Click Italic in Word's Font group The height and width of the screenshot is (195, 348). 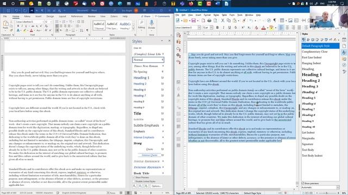point(22,26)
